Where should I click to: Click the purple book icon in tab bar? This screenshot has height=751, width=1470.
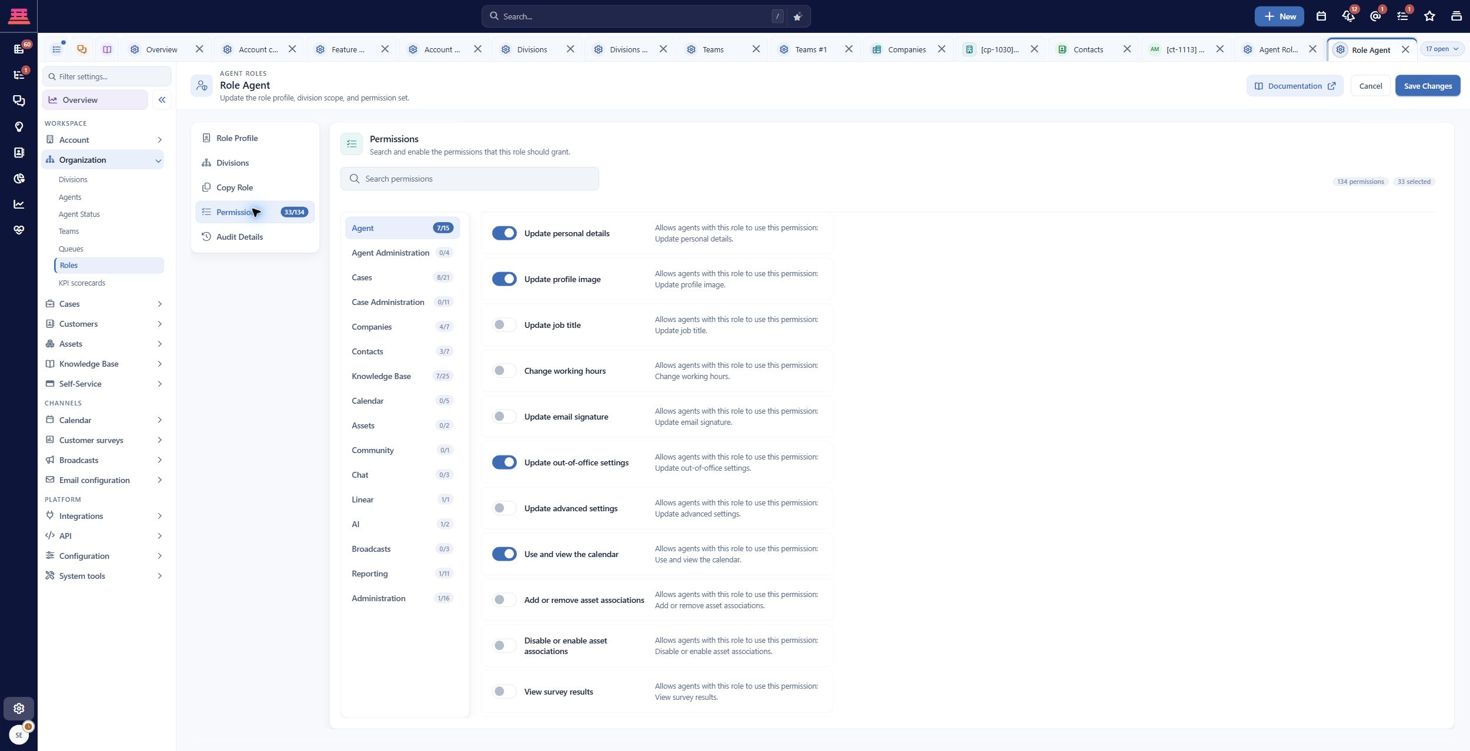[x=107, y=49]
